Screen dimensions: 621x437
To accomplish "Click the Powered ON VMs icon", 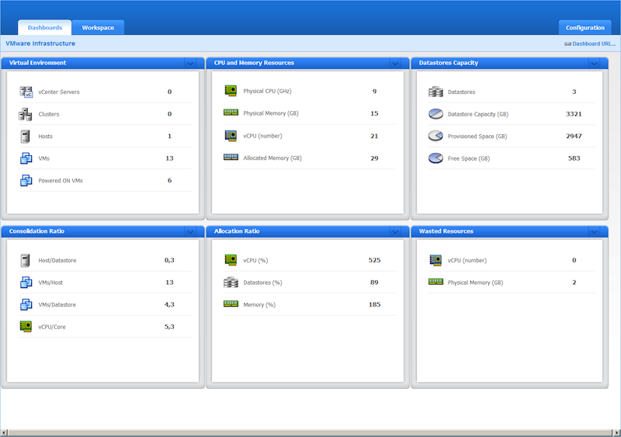I will [x=26, y=181].
